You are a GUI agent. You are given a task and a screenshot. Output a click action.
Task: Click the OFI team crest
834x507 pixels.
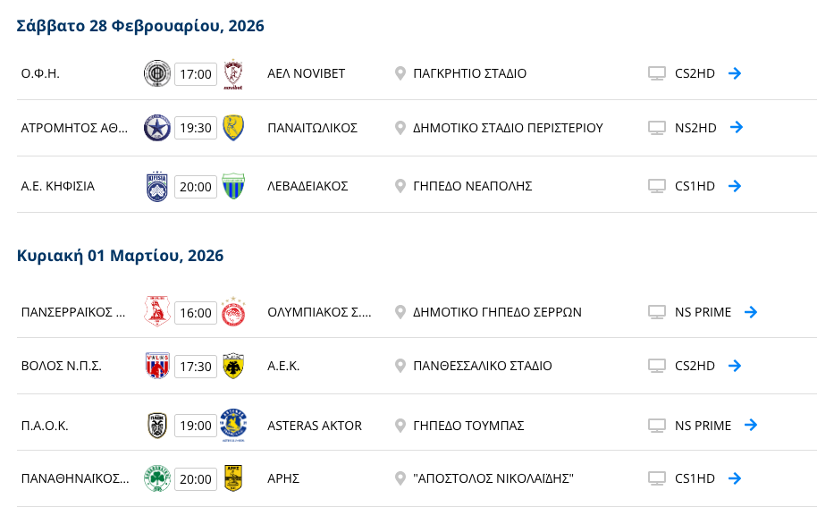tap(157, 73)
